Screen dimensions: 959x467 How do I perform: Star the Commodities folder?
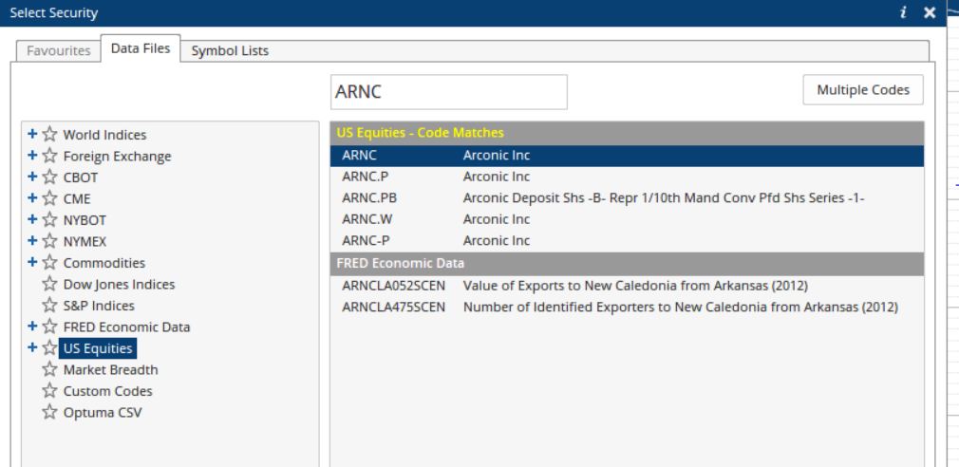(49, 262)
